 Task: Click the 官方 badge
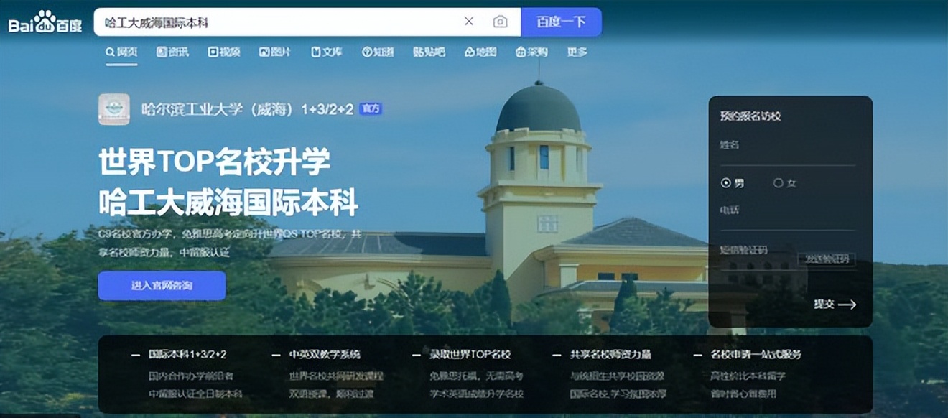(x=371, y=109)
